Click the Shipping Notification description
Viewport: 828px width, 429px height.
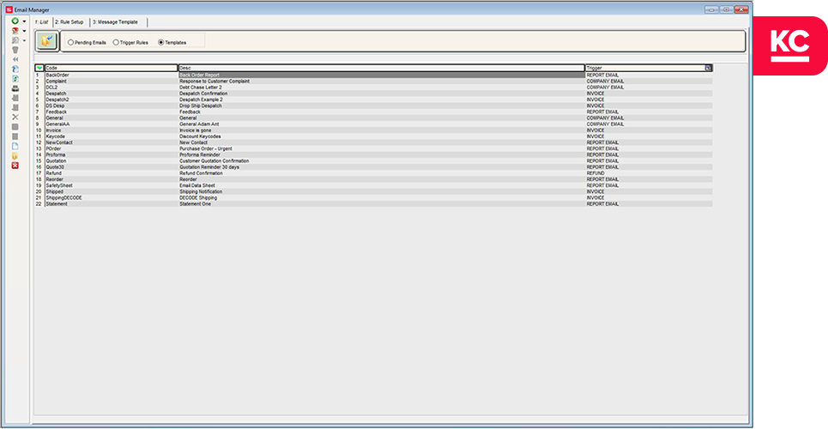pyautogui.click(x=201, y=191)
